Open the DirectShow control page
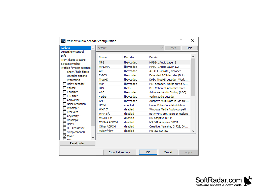 (x=72, y=52)
